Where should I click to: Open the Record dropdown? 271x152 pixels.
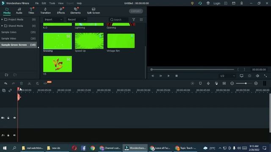77,20
